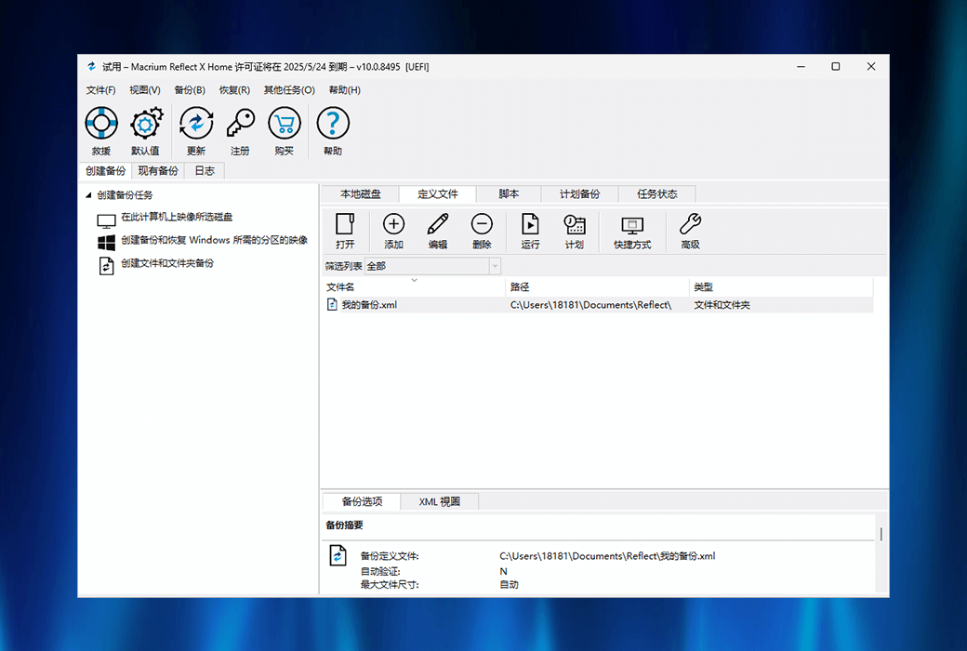Open the 救援 rescue media icon

click(x=101, y=124)
